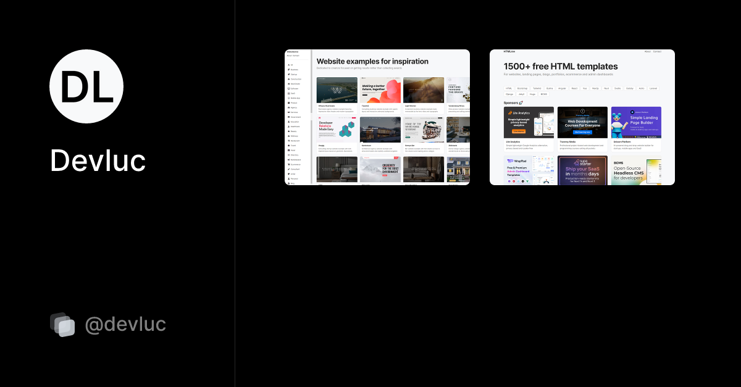Click the @devluc handle text

tap(125, 325)
